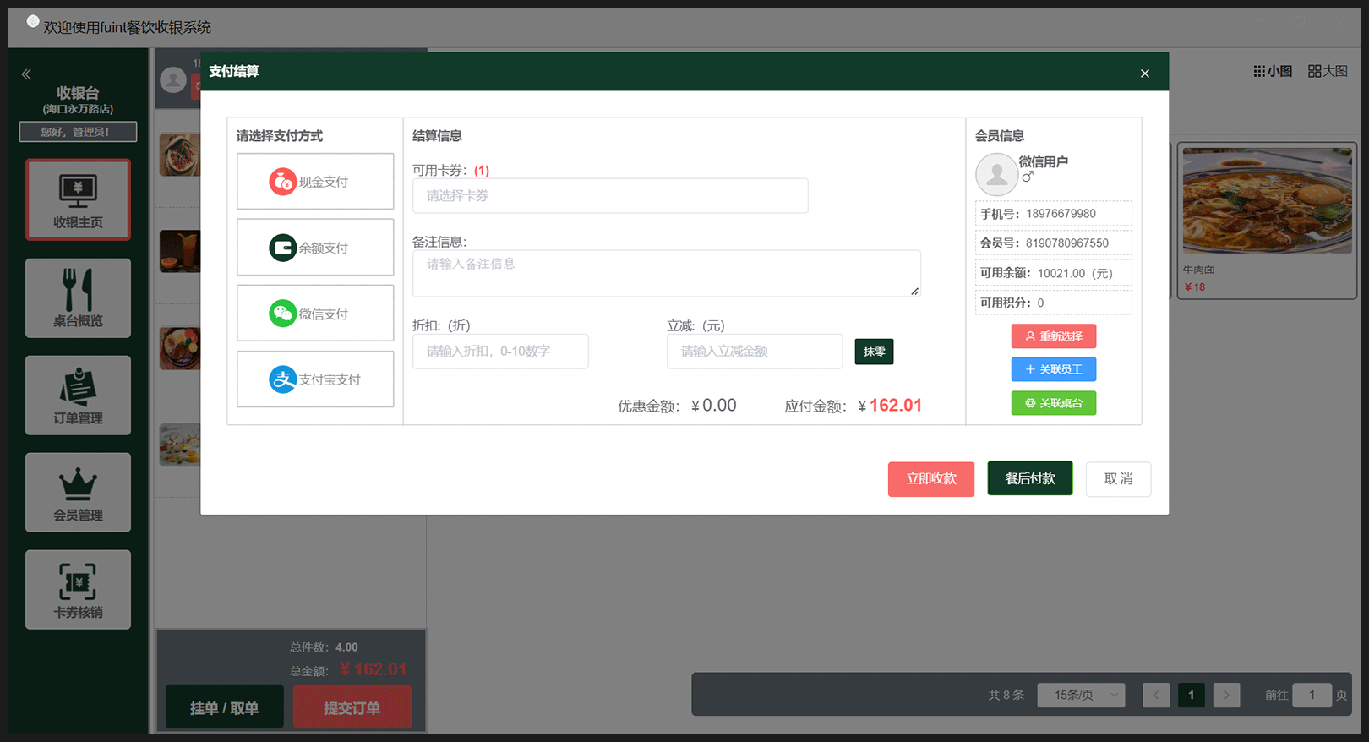
Task: Click 取消 to cancel settlement
Action: 1118,478
